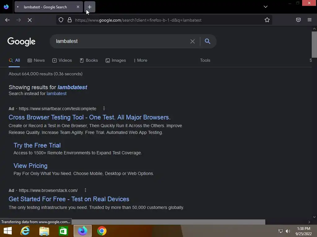Click the horizontal scroll right arrow
Image resolution: width=317 pixels, height=237 pixels.
[x=309, y=222]
